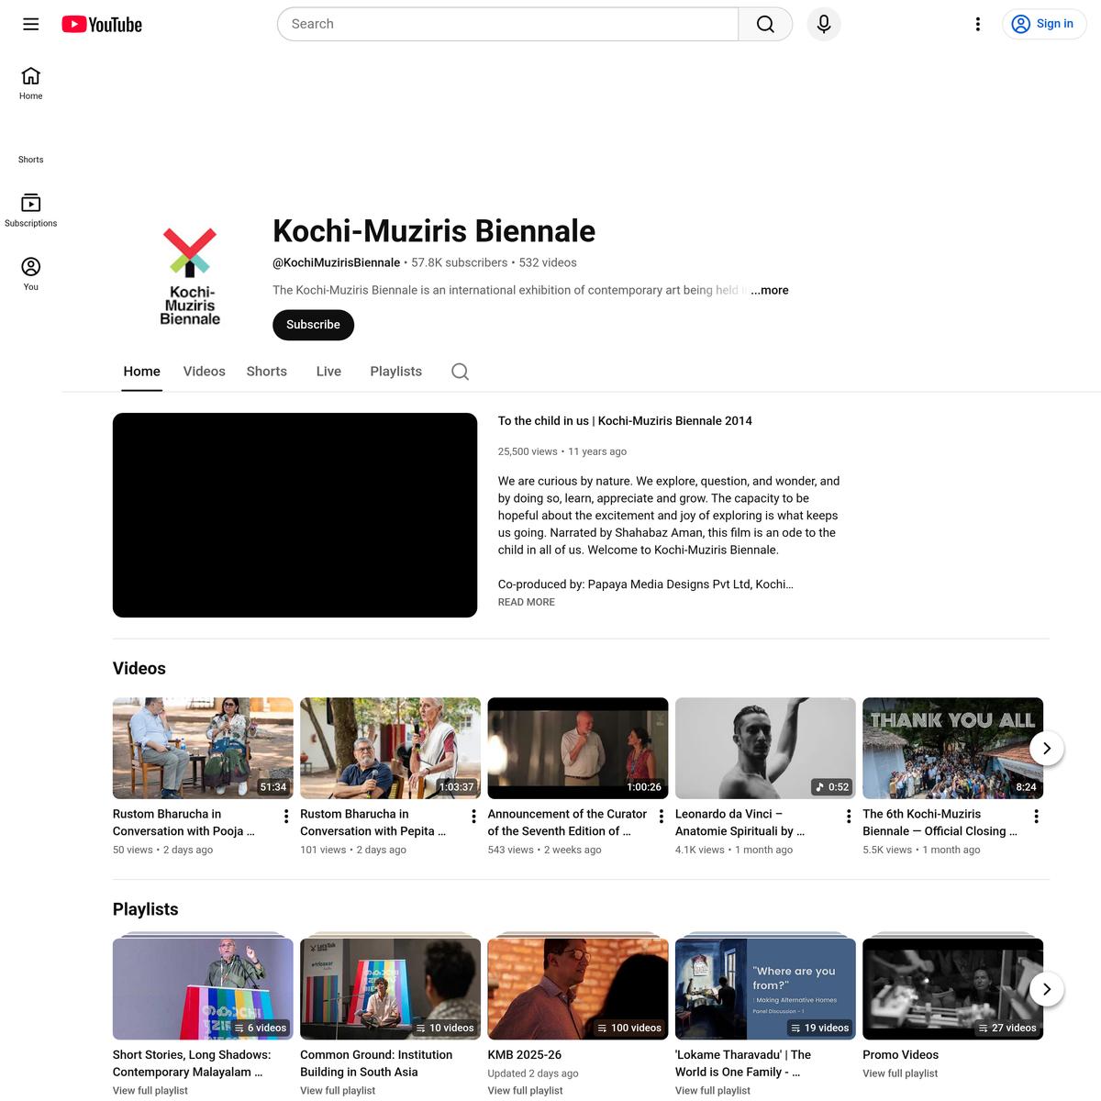1101x1101 pixels.
Task: Switch to the Playlists tab
Action: (x=396, y=372)
